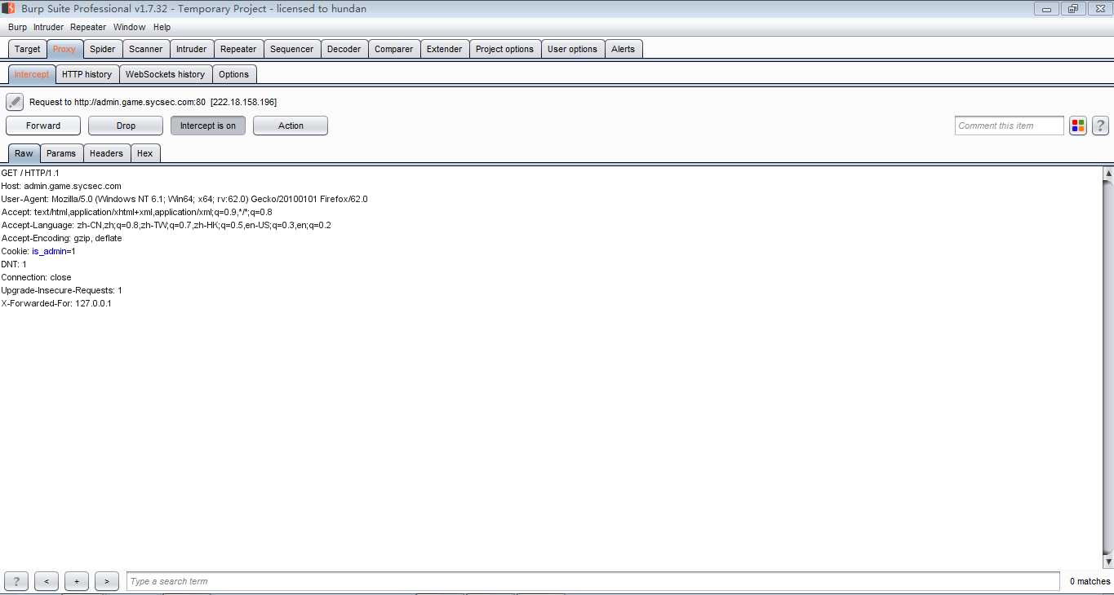Open the highlight color picker icon
Screen dimensions: 1114x595
tap(1078, 126)
